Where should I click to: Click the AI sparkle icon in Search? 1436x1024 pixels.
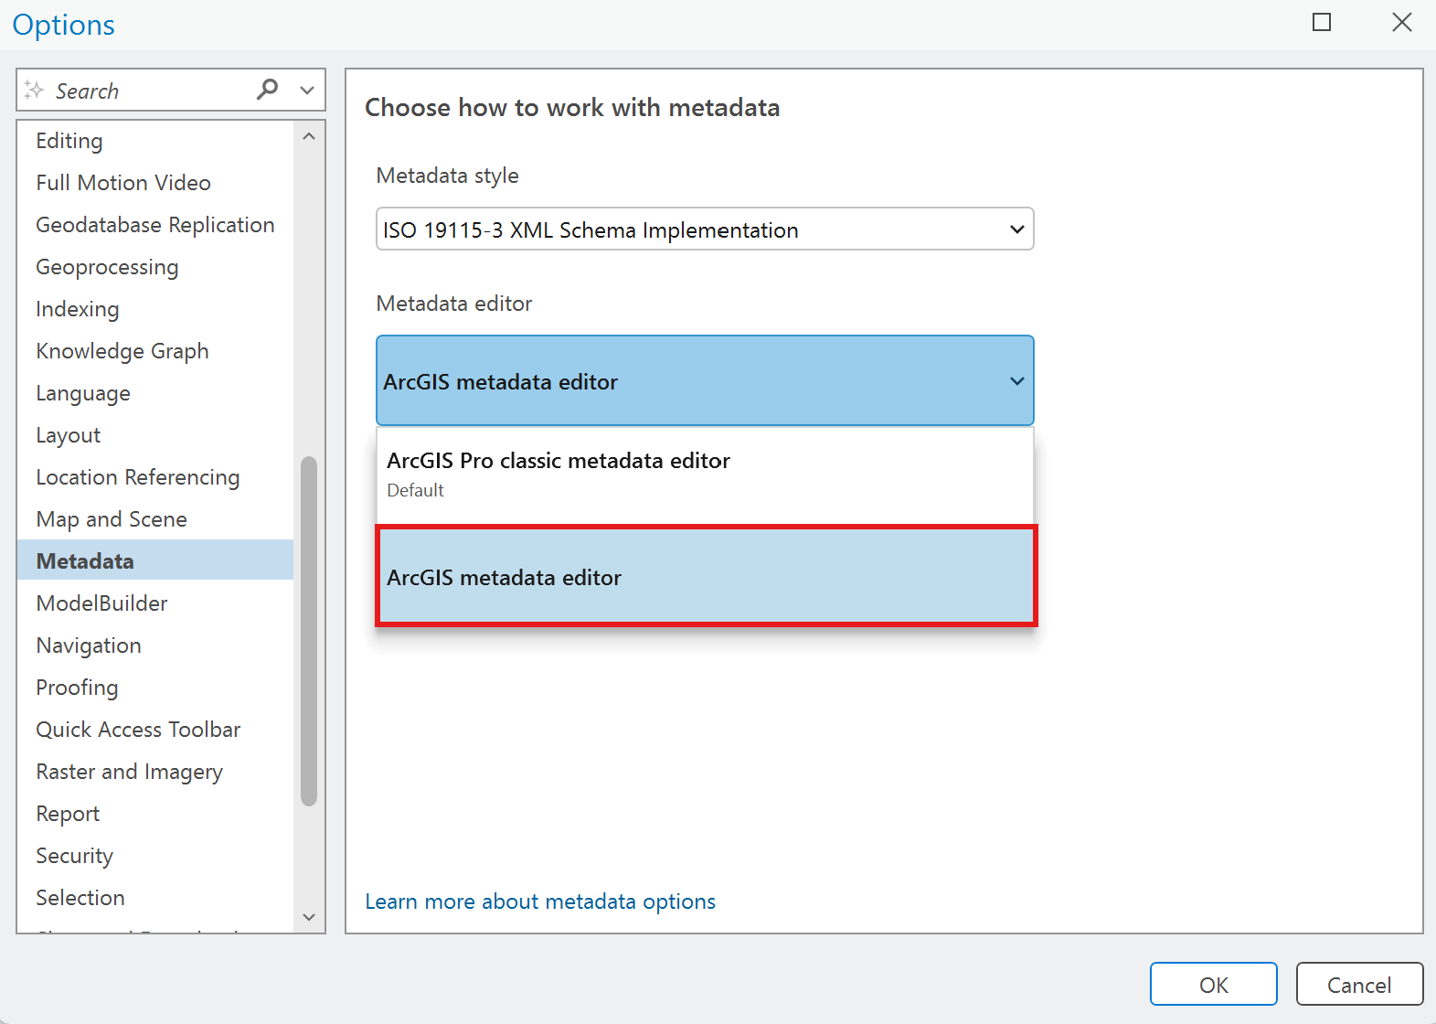34,90
